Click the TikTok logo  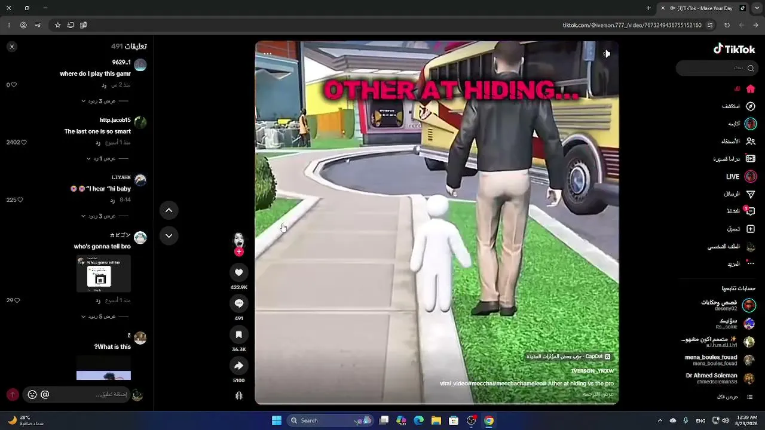tap(734, 49)
